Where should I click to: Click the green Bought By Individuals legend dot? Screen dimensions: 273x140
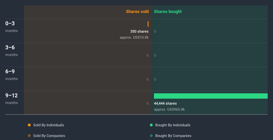[151, 125]
